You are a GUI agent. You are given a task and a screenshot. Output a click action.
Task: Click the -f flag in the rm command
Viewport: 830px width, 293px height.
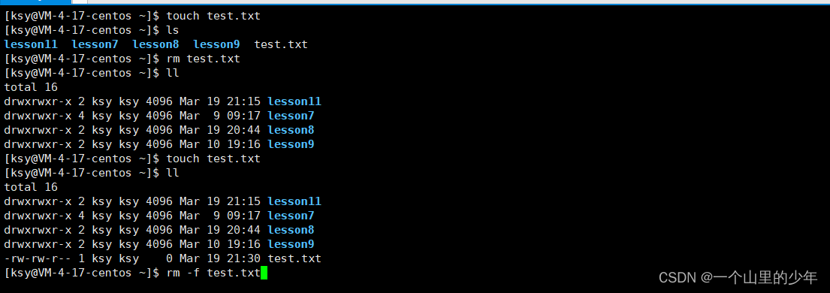pyautogui.click(x=193, y=273)
